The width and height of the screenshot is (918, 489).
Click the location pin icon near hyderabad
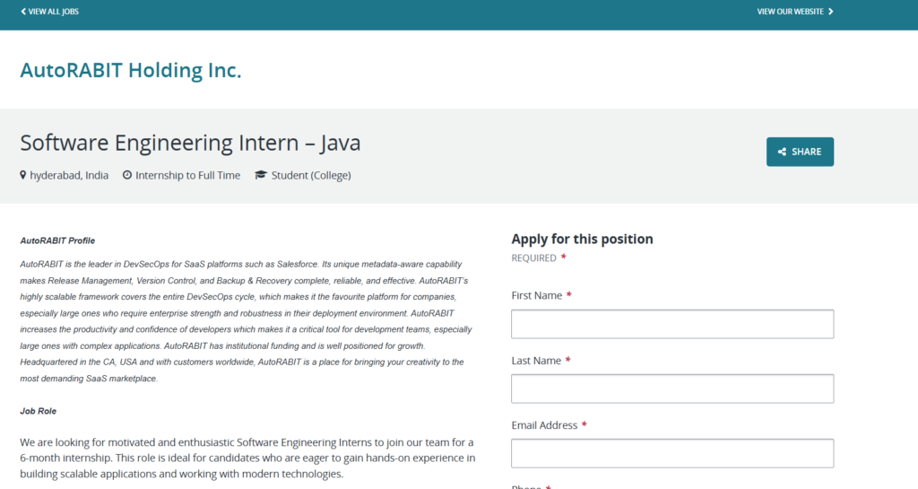tap(23, 176)
